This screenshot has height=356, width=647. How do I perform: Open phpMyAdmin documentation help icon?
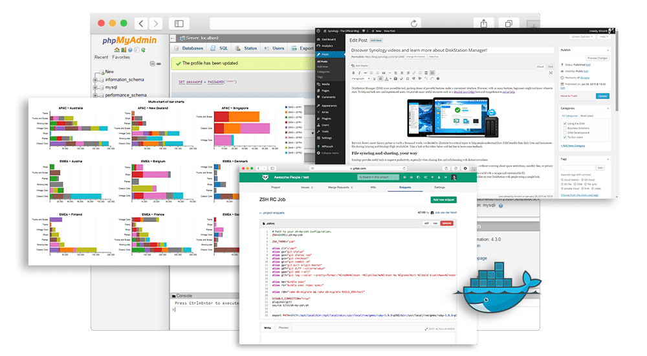click(130, 50)
